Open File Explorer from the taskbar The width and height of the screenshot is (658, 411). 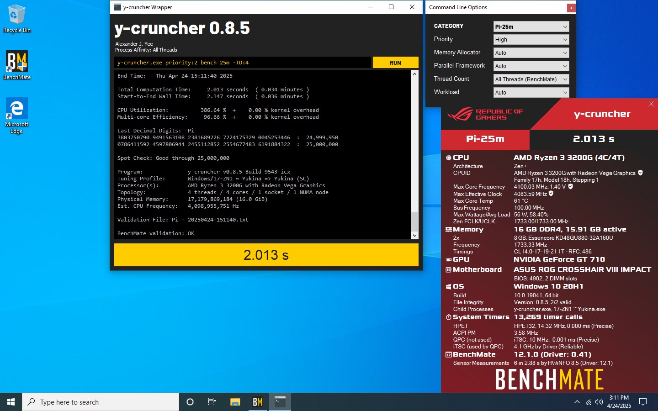tap(235, 402)
